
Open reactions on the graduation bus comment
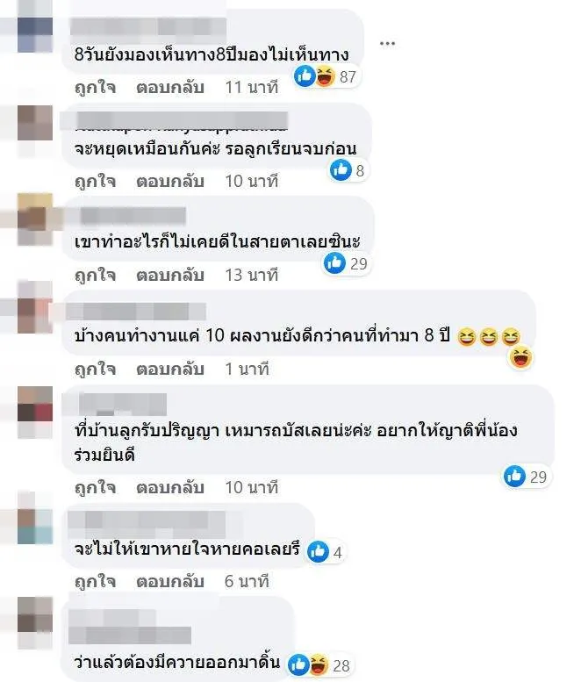526,477
